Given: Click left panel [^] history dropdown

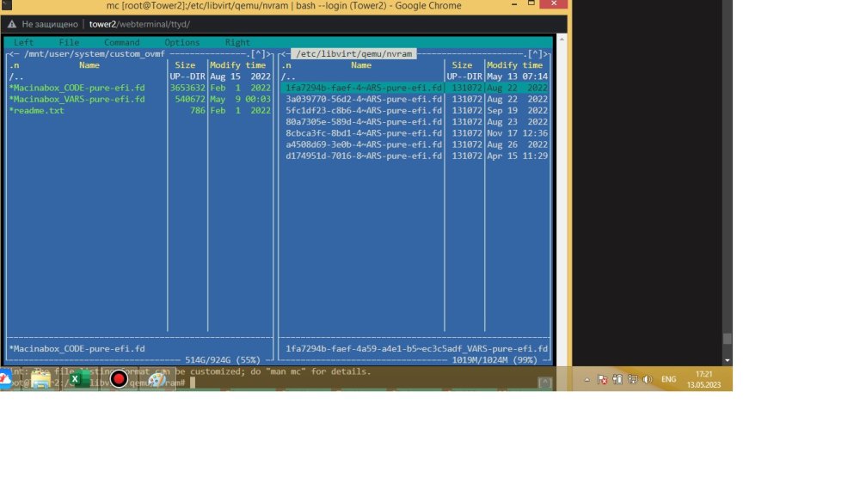Looking at the screenshot, I should coord(258,53).
